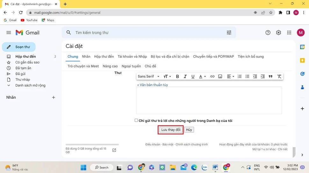Expand the text color dropdown
Image resolution: width=309 pixels, height=173 pixels.
pyautogui.click(x=202, y=77)
